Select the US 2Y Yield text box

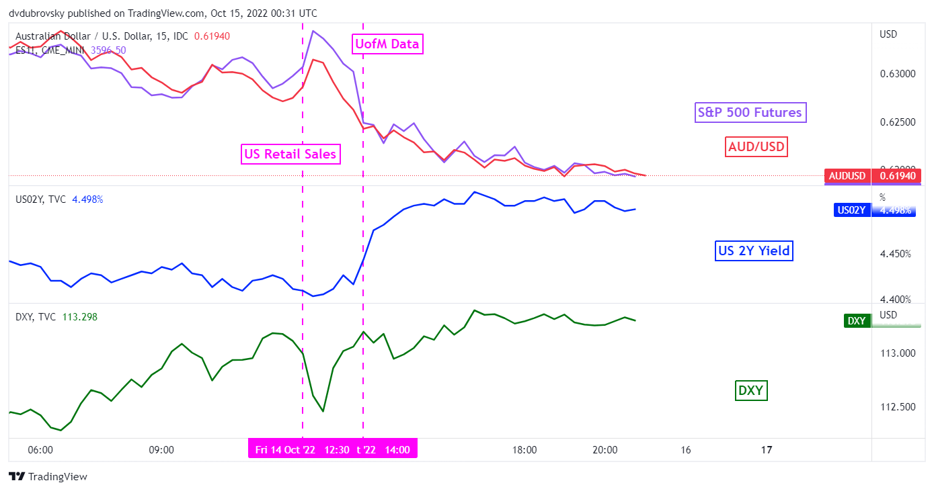coord(754,251)
